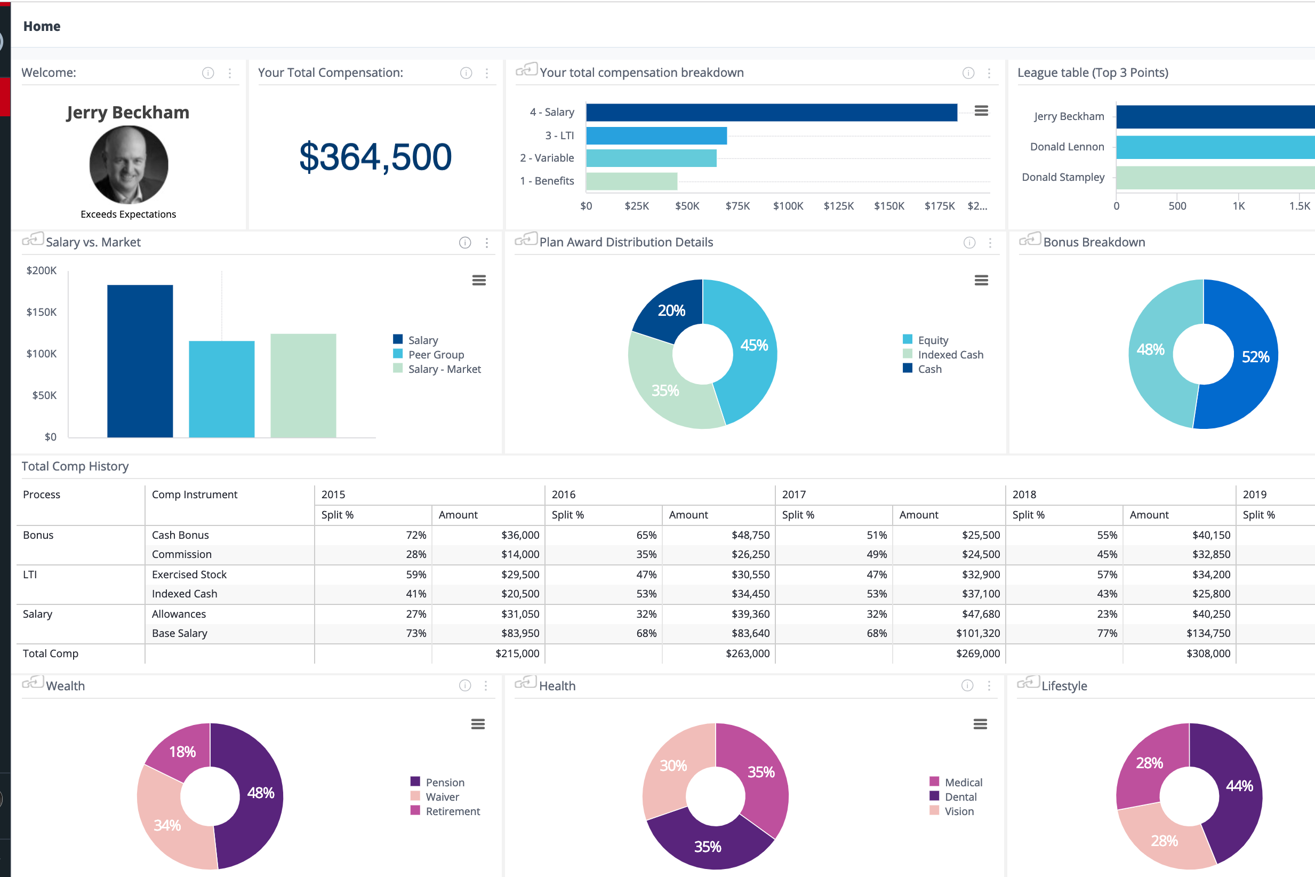Open kebab menu of Health panel
The height and width of the screenshot is (877, 1315).
(989, 685)
